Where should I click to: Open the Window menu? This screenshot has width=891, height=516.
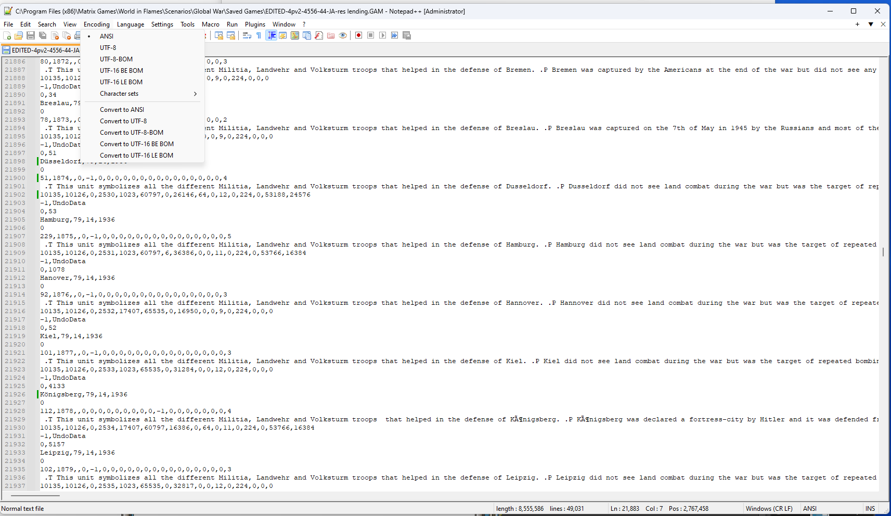coord(284,24)
